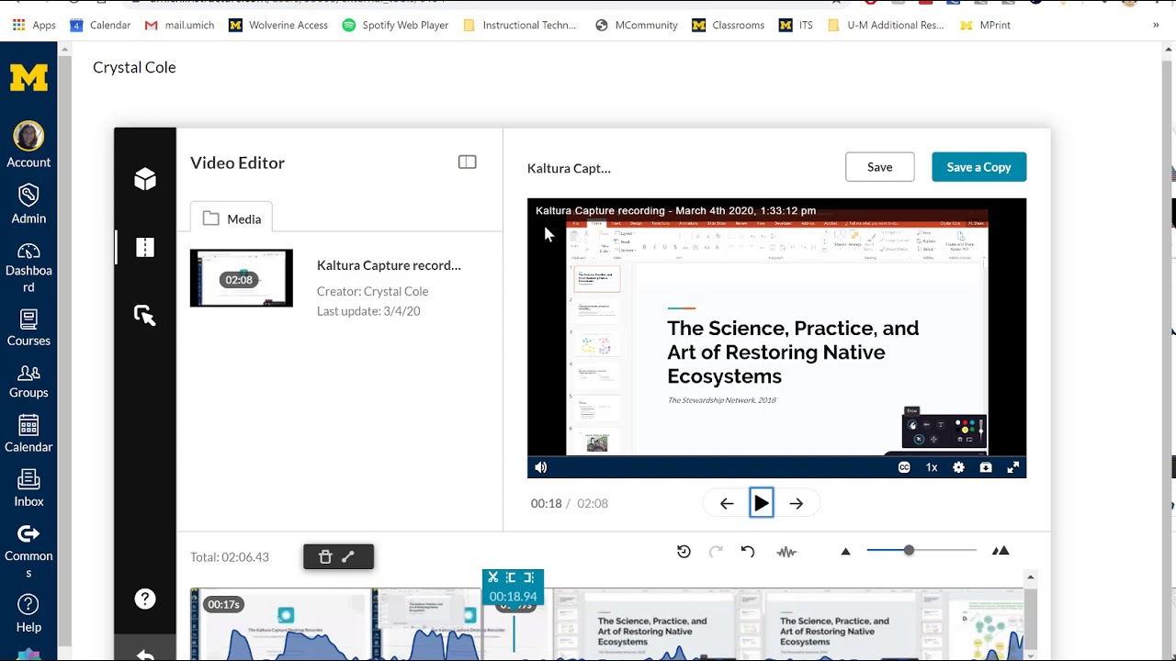The height and width of the screenshot is (661, 1176).
Task: Open the Canvas Help menu
Action: pos(28,613)
